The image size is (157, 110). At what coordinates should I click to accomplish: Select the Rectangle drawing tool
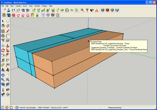(3, 31)
